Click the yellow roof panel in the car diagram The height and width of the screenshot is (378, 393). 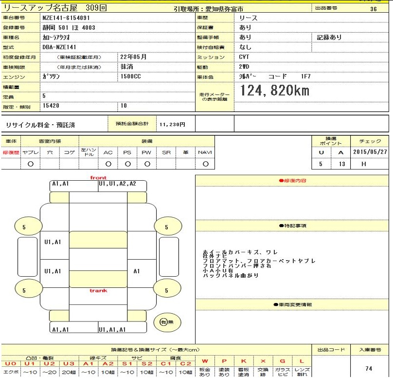[98, 240]
